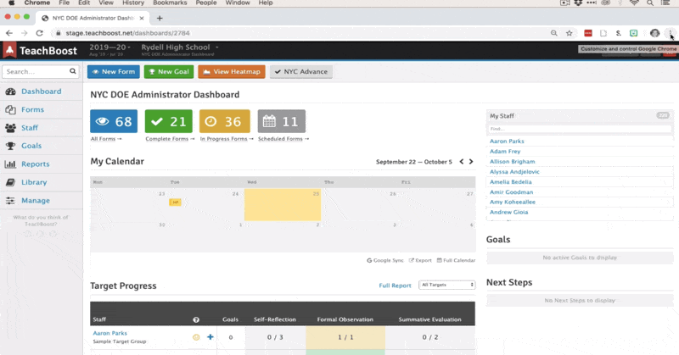Image resolution: width=679 pixels, height=355 pixels.
Task: Click the Wi-Fi icon in menu bar
Action: 634,3
